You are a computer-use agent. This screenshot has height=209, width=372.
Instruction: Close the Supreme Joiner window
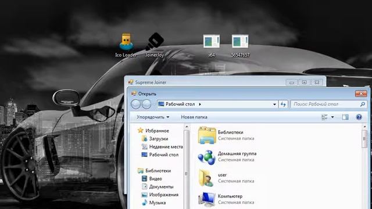(317, 82)
